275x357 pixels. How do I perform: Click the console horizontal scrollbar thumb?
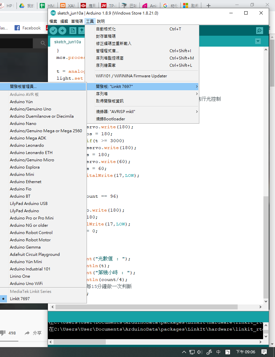[x=80, y=342]
